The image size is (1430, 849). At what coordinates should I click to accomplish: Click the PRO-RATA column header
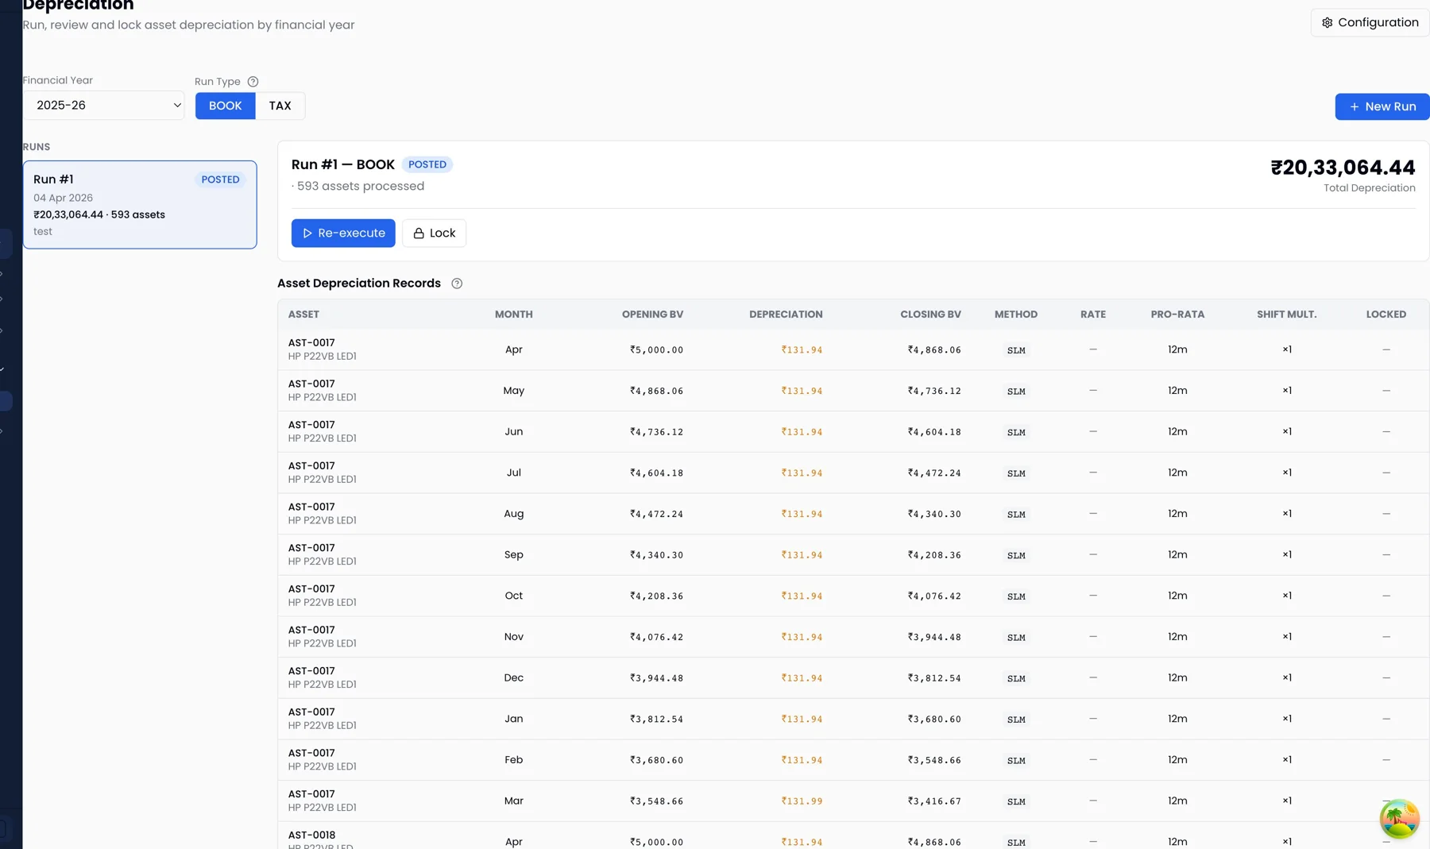click(x=1177, y=315)
